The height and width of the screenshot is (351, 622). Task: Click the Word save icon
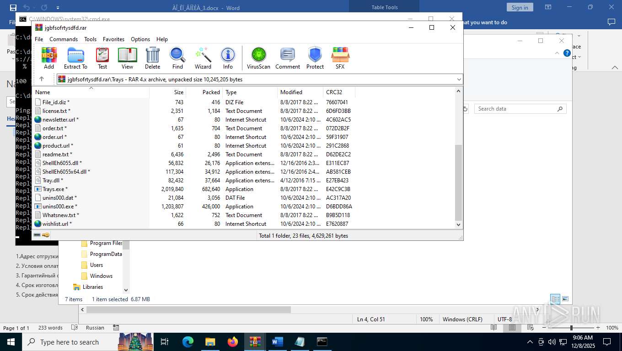click(x=13, y=7)
